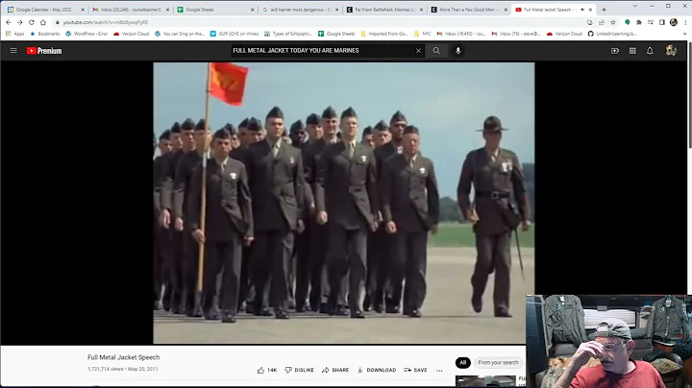Switch to Far From Battlefield tab
This screenshot has width=692, height=388.
(x=383, y=10)
